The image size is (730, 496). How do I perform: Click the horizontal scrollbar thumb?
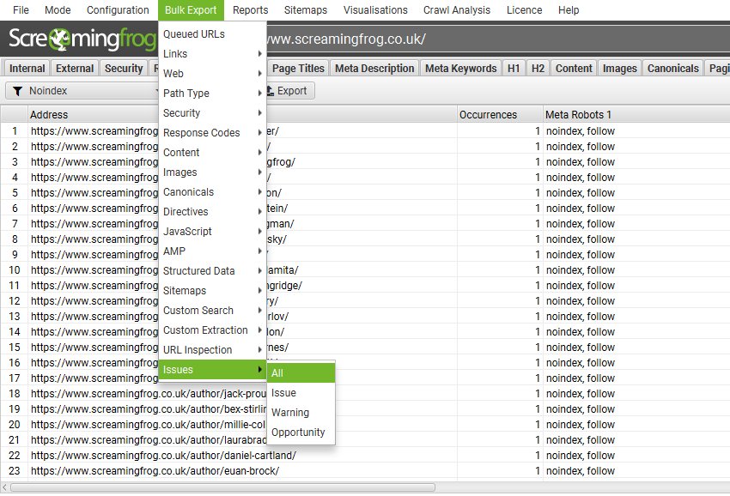click(222, 487)
